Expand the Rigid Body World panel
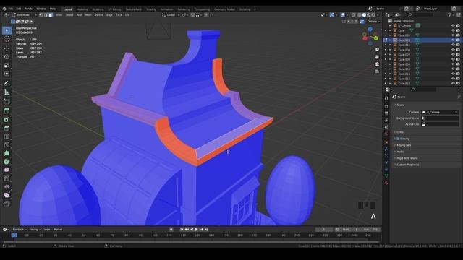 pos(407,158)
